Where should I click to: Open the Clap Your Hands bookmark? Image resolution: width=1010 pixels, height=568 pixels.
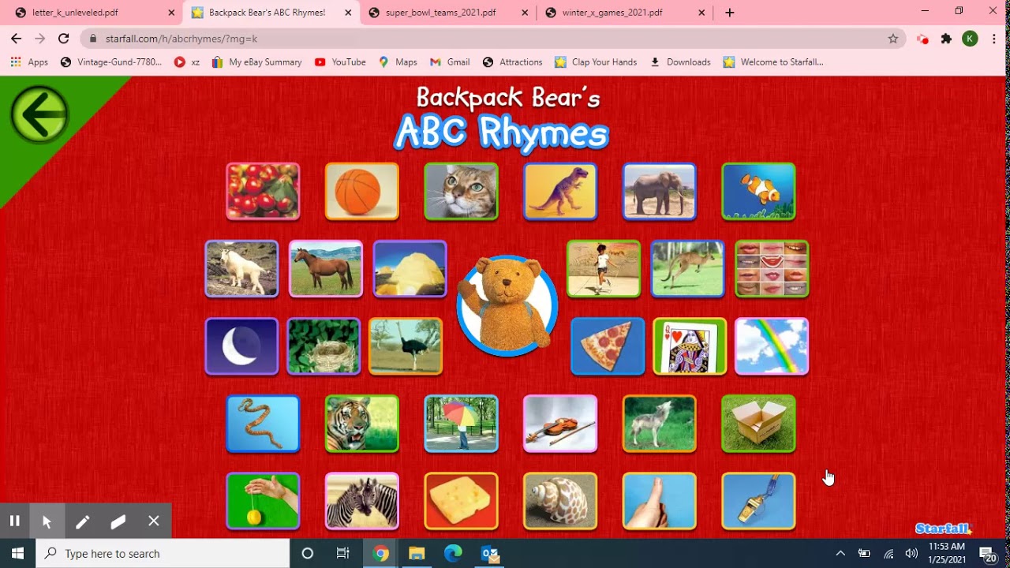point(596,62)
